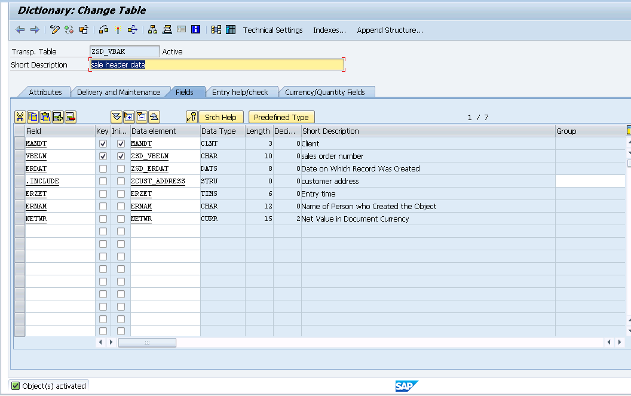Check the Initial values checkbox for ERZET
The height and width of the screenshot is (396, 631).
pyautogui.click(x=121, y=194)
